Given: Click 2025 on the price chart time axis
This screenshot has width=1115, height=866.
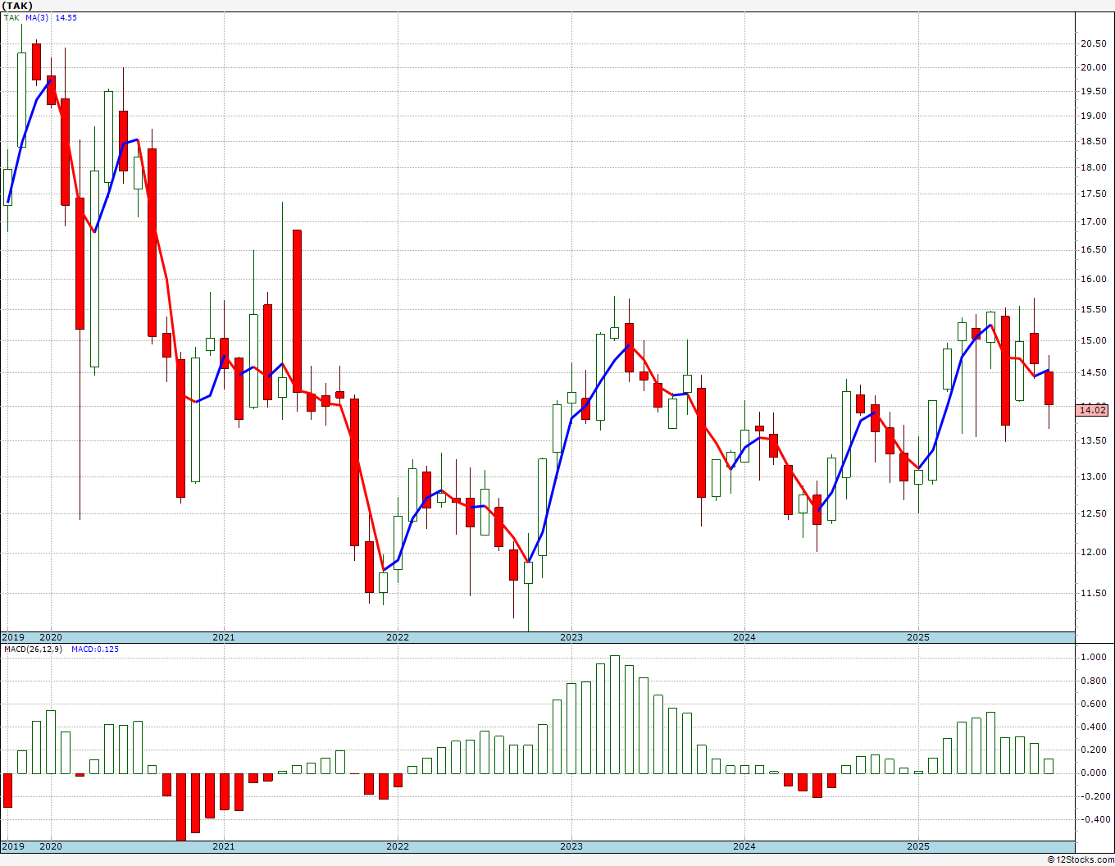Looking at the screenshot, I should [x=918, y=637].
